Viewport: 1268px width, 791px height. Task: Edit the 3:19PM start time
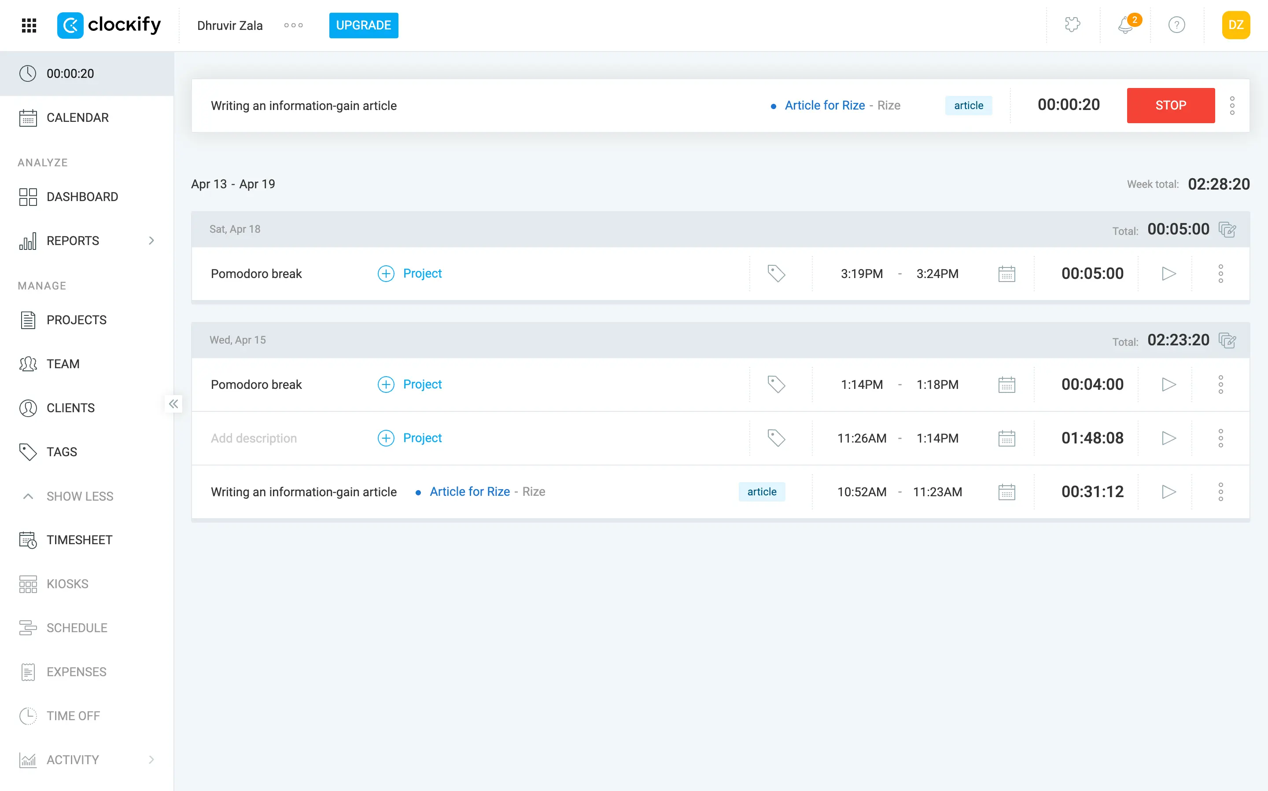[862, 274]
